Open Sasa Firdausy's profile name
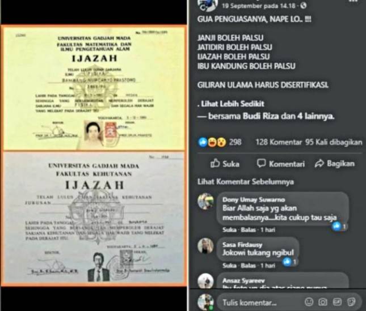The width and height of the screenshot is (366, 311). click(242, 245)
